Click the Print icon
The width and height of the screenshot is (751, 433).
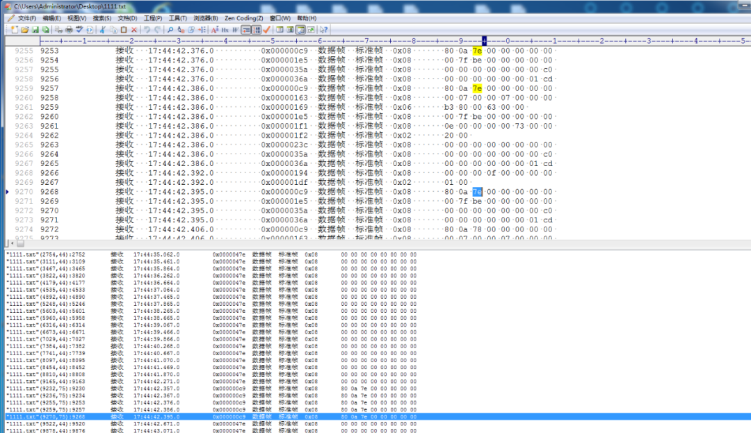coord(69,30)
